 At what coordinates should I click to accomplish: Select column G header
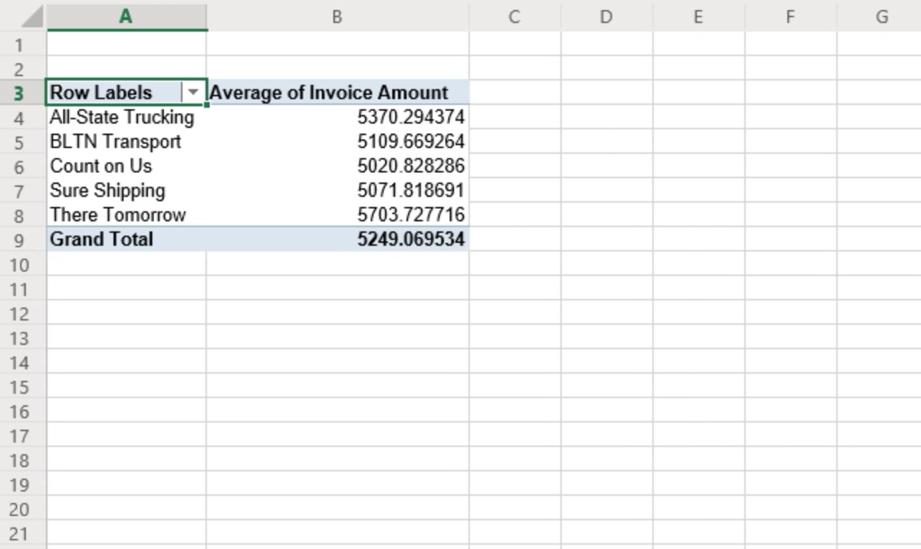pos(879,17)
